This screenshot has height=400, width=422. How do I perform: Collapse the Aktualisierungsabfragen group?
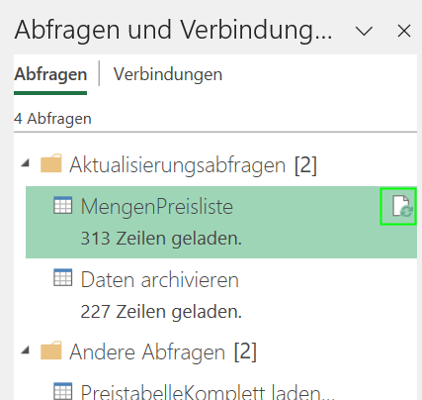[26, 163]
